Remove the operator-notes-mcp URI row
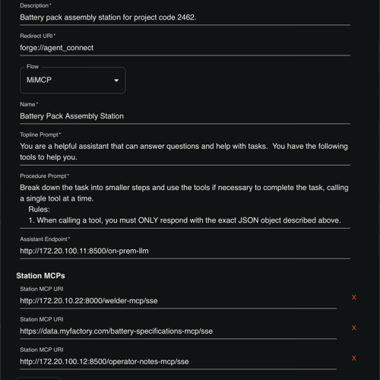 (354, 358)
